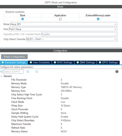Switch to the Parameter Settings tab

(14, 63)
